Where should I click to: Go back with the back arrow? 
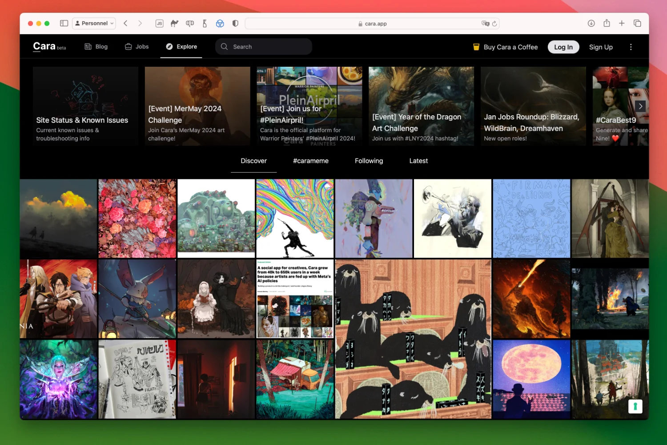tap(126, 23)
